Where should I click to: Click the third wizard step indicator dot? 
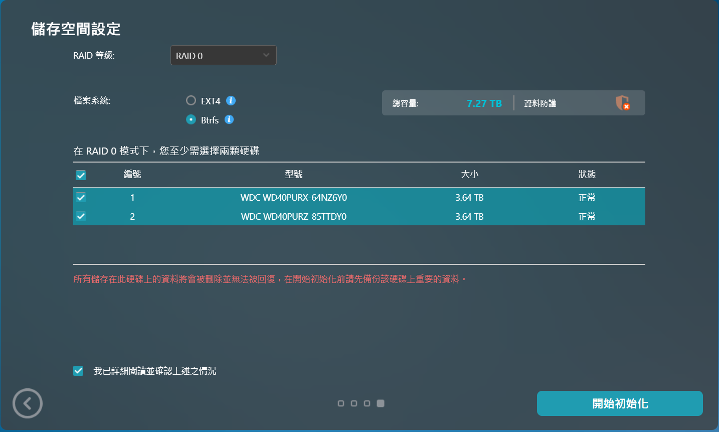367,403
